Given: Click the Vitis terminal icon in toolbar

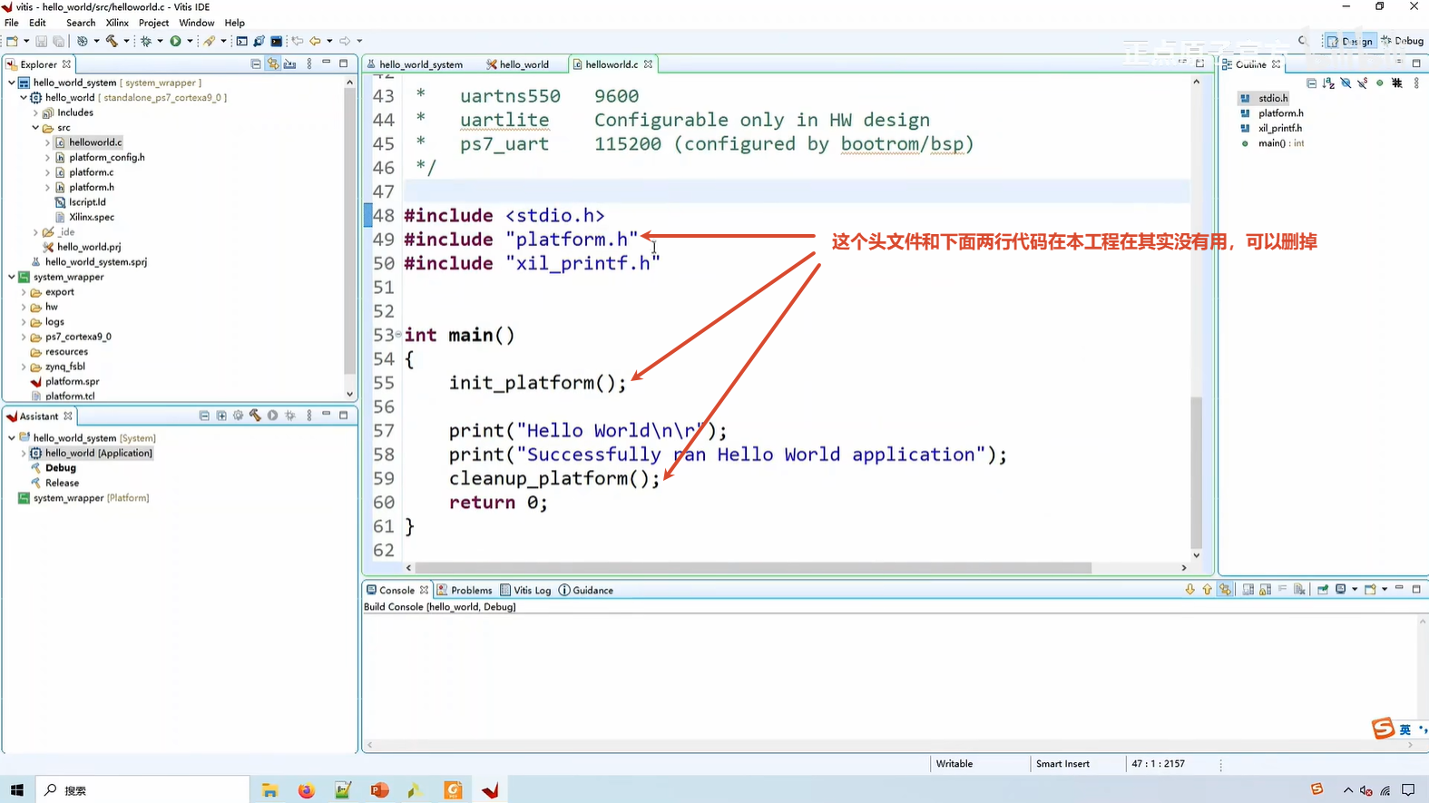Looking at the screenshot, I should point(277,41).
